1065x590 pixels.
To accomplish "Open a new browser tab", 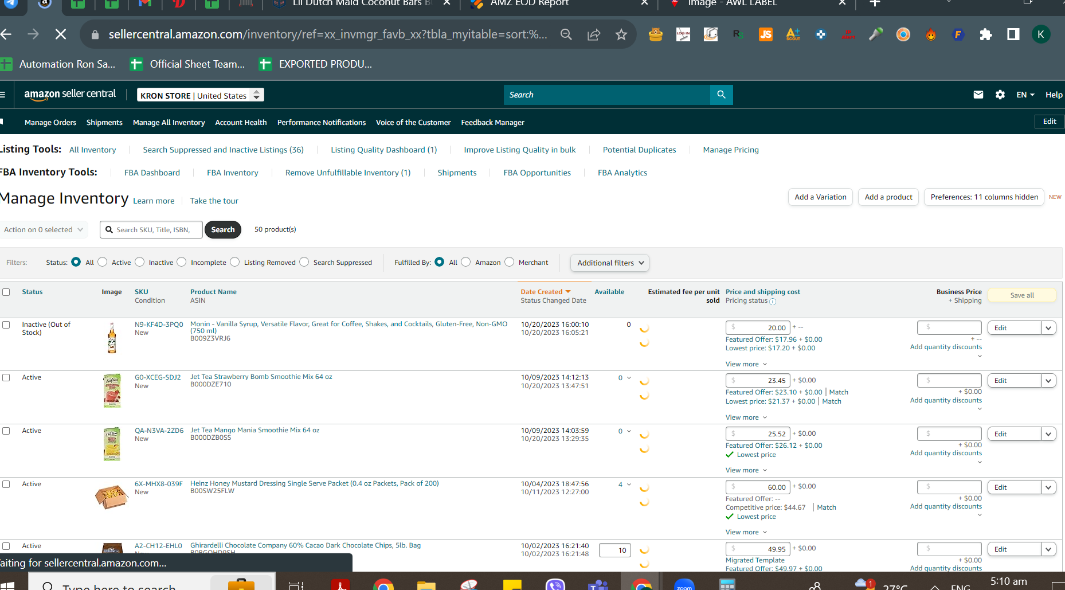I will 875,3.
